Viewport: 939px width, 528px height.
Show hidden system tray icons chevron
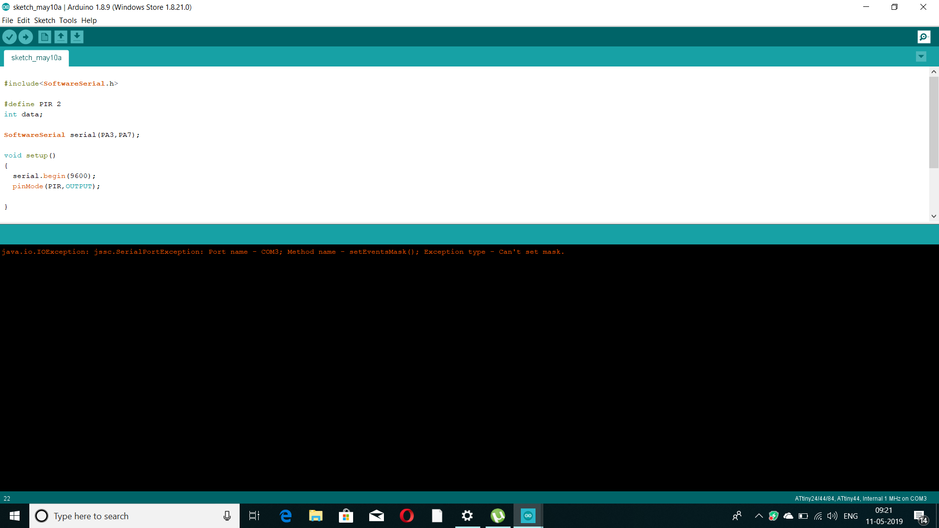759,516
